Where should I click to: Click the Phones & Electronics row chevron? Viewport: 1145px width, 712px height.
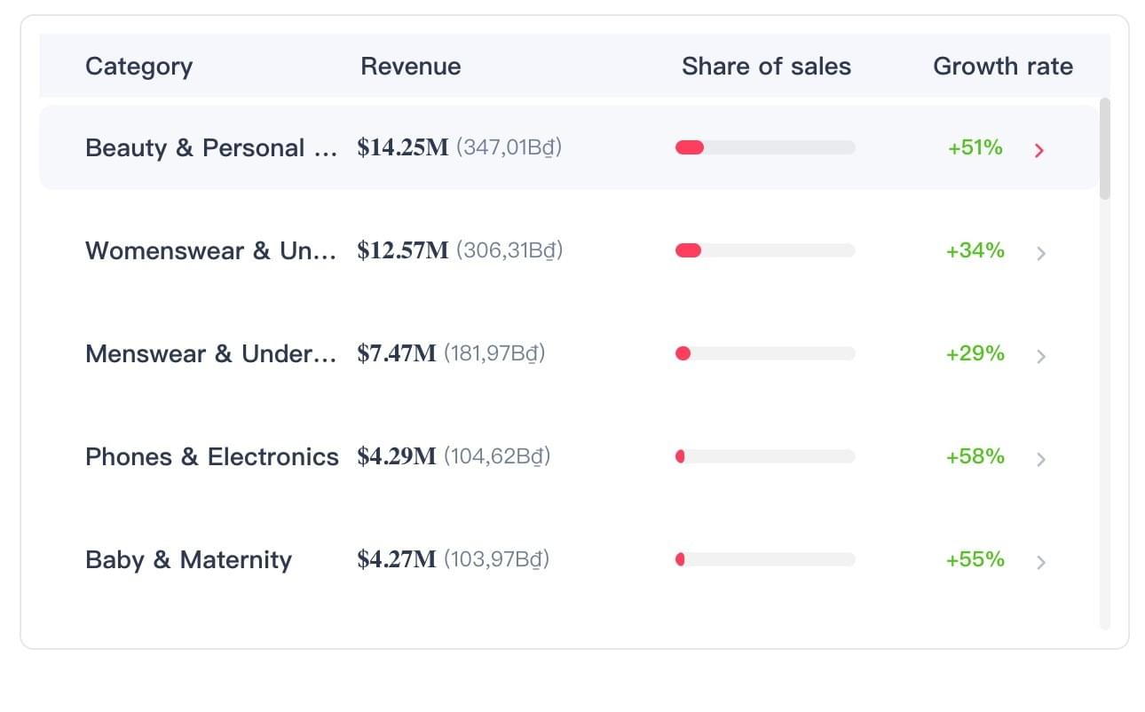1041,459
